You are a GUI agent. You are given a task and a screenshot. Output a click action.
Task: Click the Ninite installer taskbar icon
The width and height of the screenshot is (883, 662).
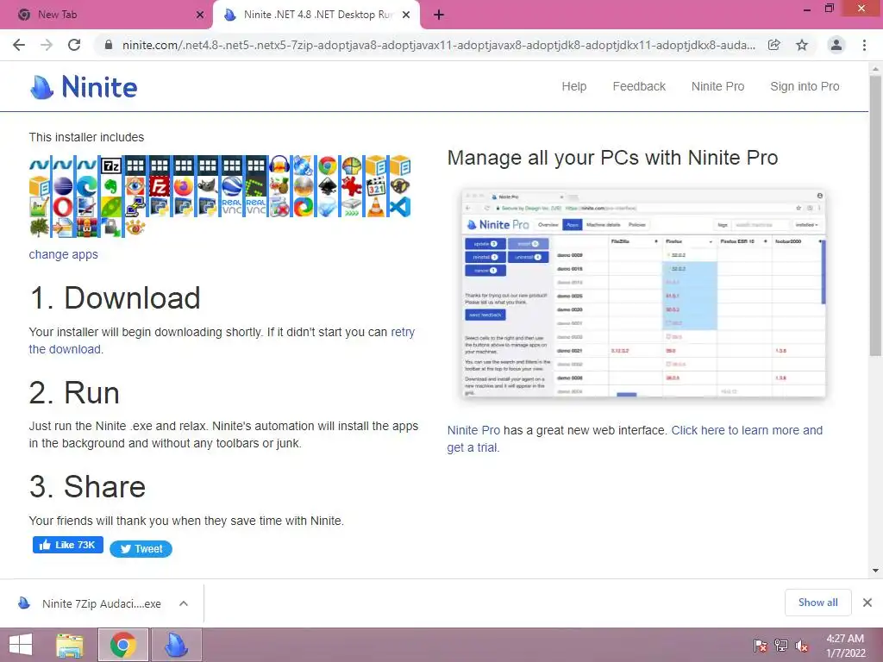pyautogui.click(x=176, y=645)
